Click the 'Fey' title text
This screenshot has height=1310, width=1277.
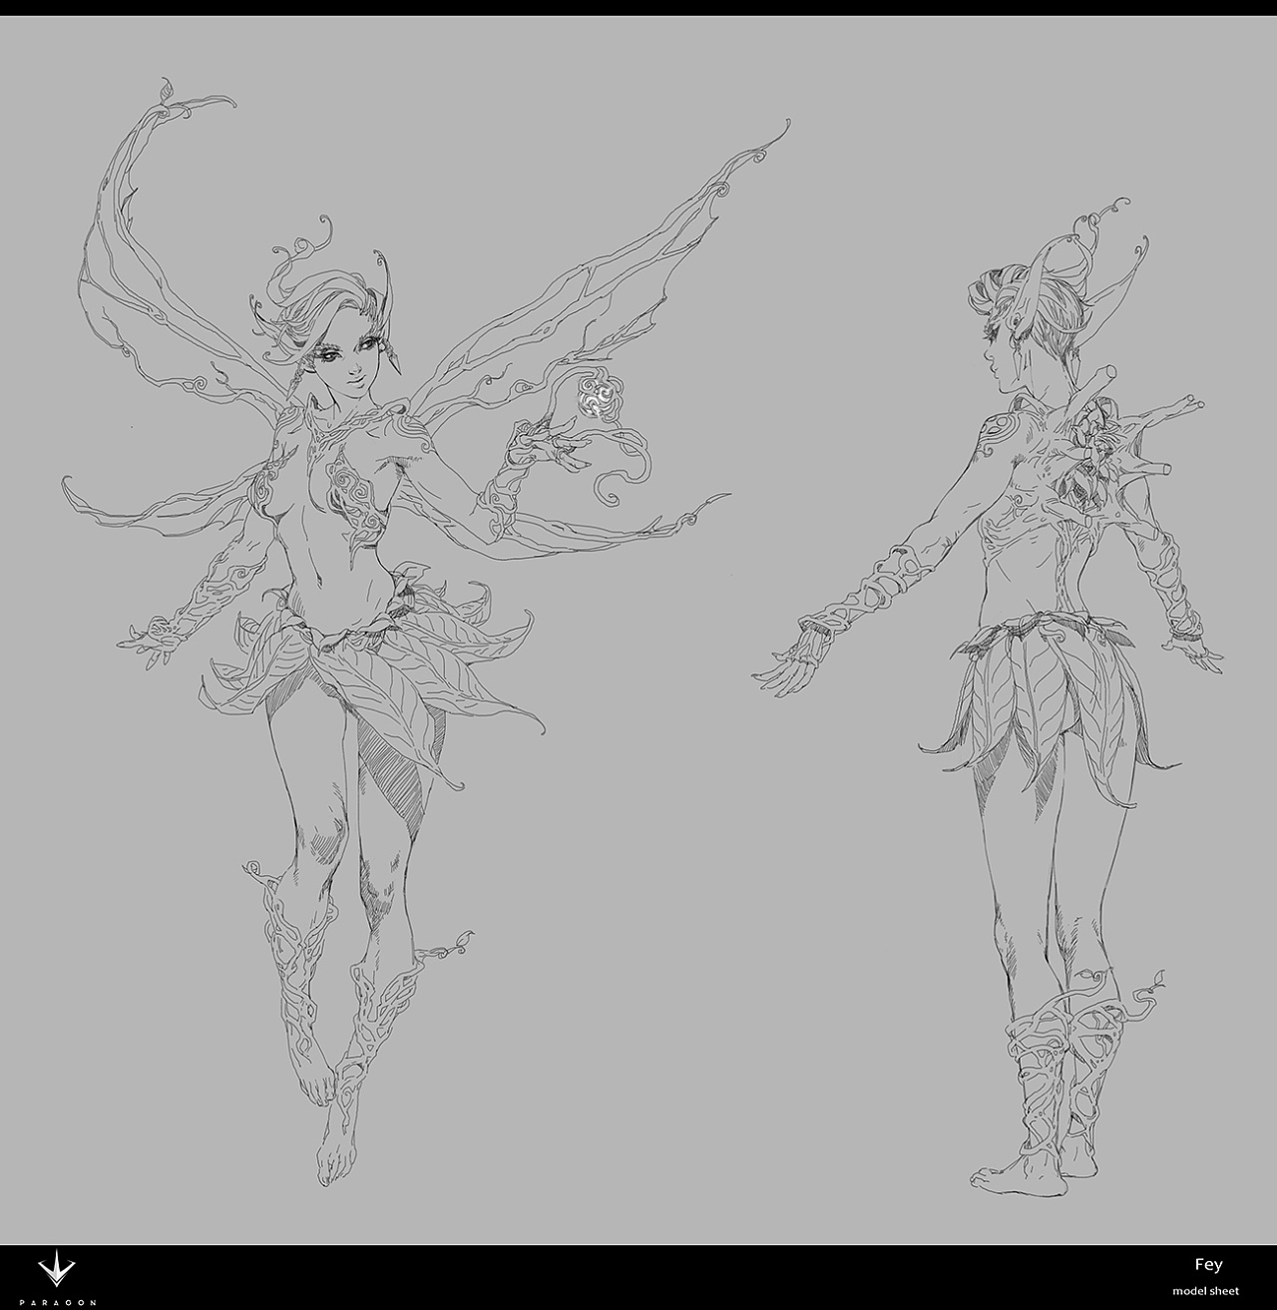point(1208,1264)
